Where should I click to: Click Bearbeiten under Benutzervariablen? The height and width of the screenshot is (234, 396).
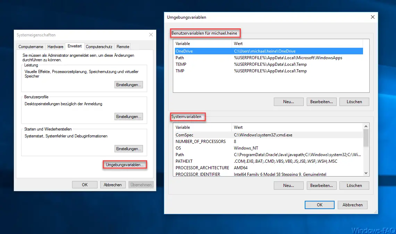[x=321, y=101]
